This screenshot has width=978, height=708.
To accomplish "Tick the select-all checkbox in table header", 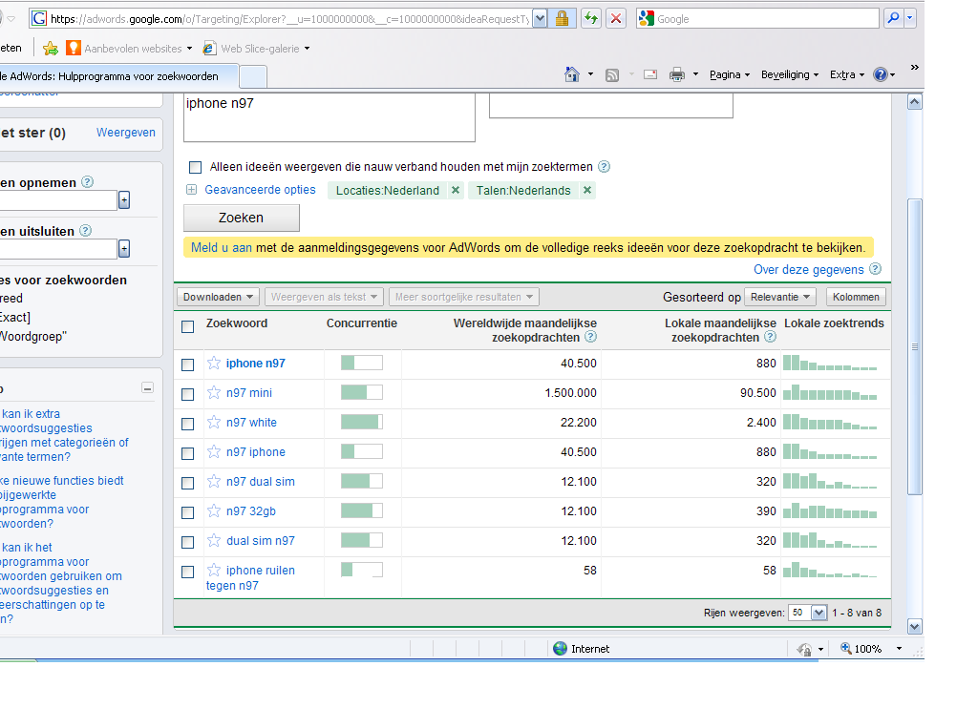I will [x=188, y=326].
